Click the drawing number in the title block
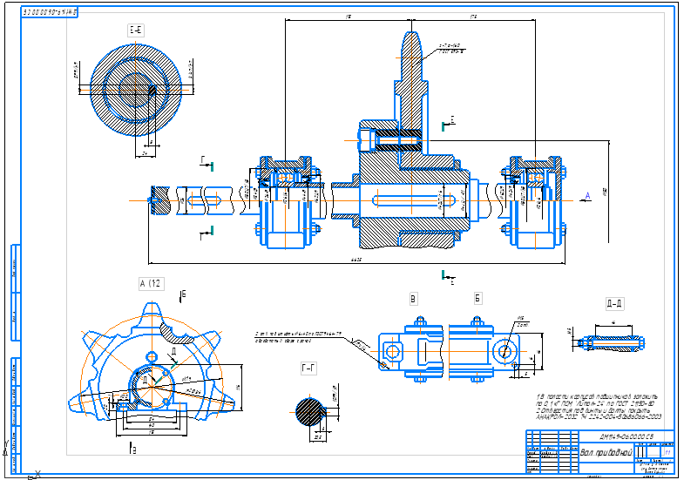 [625, 435]
